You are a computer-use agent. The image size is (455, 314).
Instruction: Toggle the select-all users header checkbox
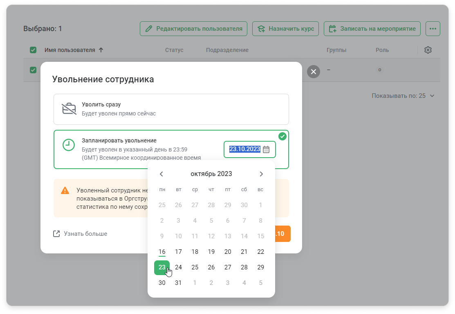(33, 50)
